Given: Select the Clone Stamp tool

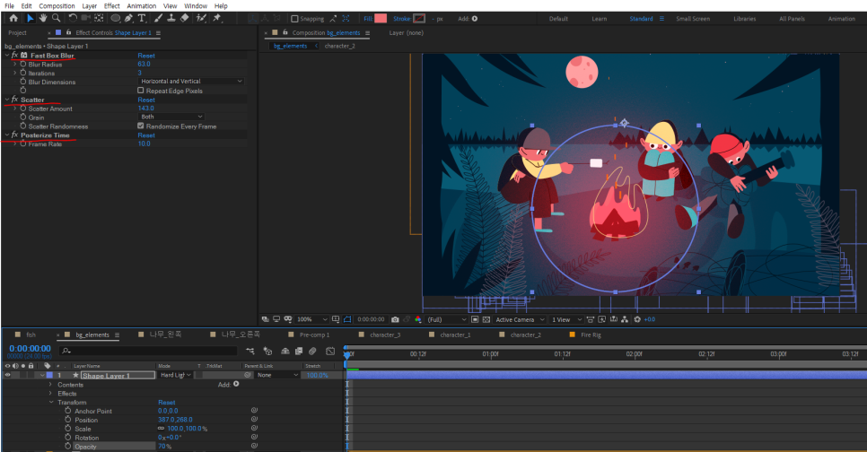Looking at the screenshot, I should point(171,18).
